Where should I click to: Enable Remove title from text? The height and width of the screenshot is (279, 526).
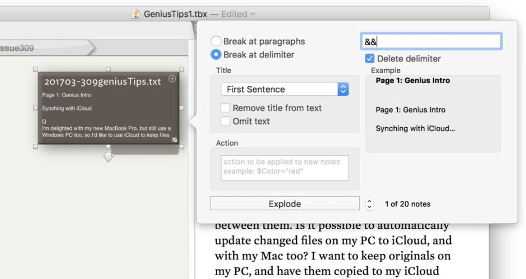pos(226,108)
